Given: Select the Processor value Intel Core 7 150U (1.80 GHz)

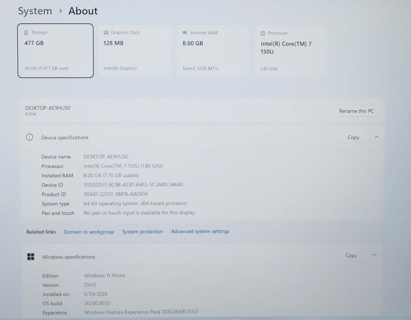Looking at the screenshot, I should coord(123,166).
